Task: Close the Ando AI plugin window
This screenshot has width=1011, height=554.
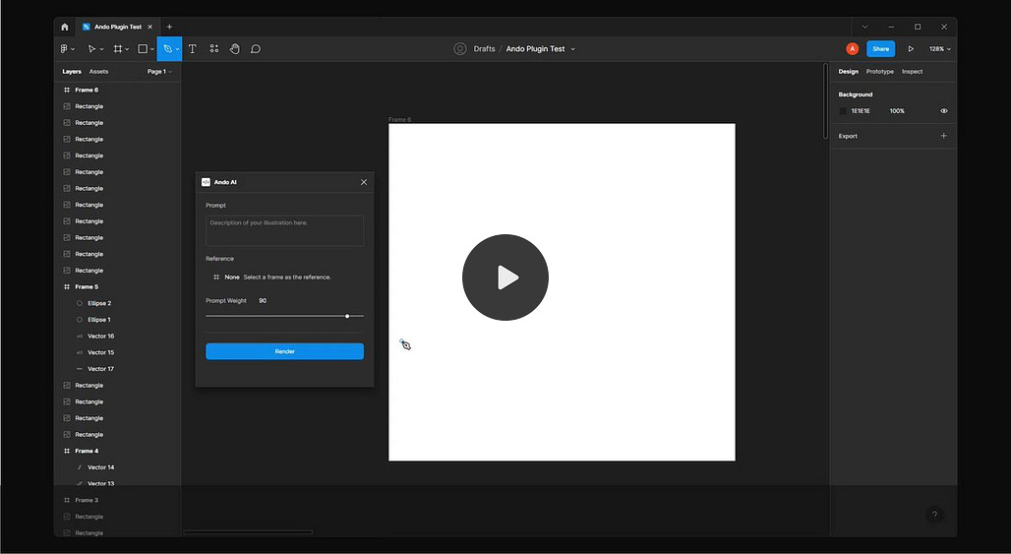Action: 364,182
